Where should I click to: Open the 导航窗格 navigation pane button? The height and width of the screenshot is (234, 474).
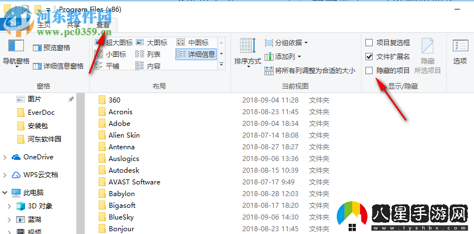pos(16,53)
